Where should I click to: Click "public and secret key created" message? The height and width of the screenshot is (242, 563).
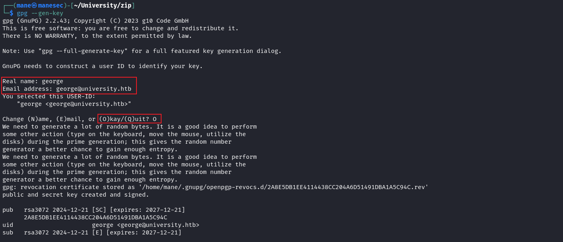[76, 195]
